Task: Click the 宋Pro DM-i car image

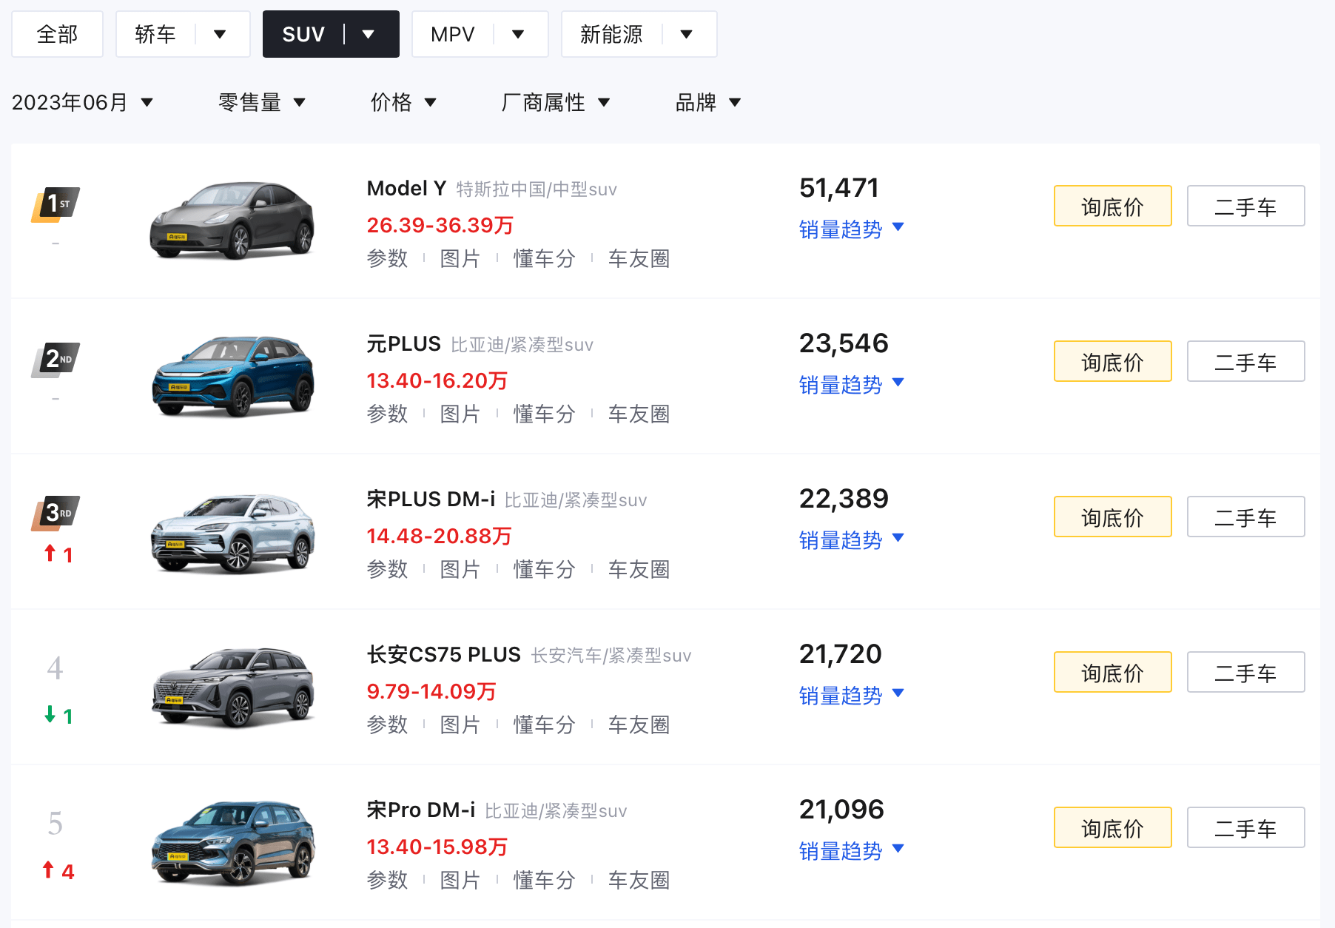Action: tap(232, 842)
